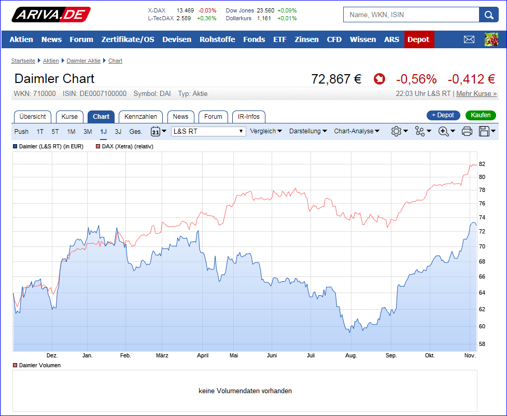Switch to the Übersicht tab
This screenshot has height=416, width=507.
tap(33, 117)
